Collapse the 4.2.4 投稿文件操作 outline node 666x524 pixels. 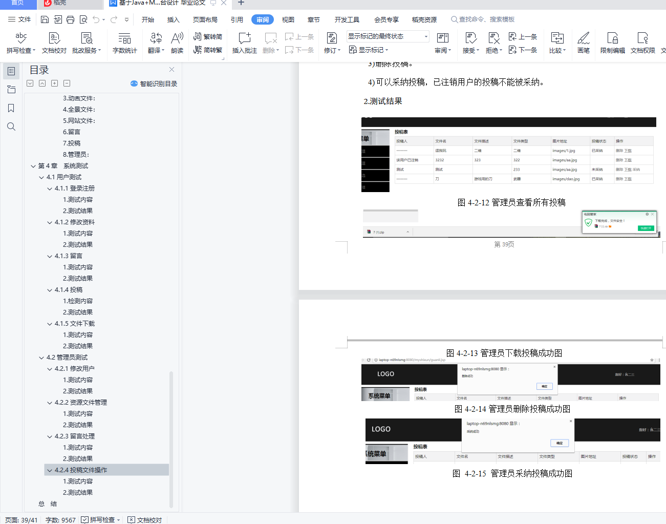tap(50, 470)
